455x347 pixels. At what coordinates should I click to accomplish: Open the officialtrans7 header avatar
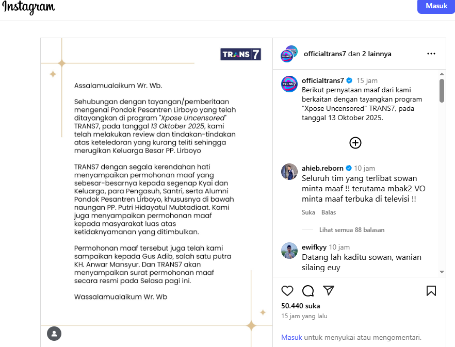289,54
